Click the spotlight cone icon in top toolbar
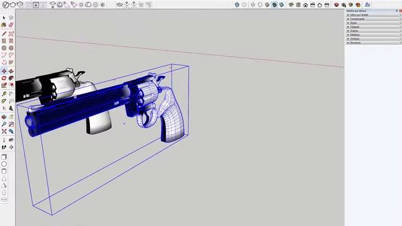Image resolution: width=402 pixels, height=226 pixels. click(67, 4)
